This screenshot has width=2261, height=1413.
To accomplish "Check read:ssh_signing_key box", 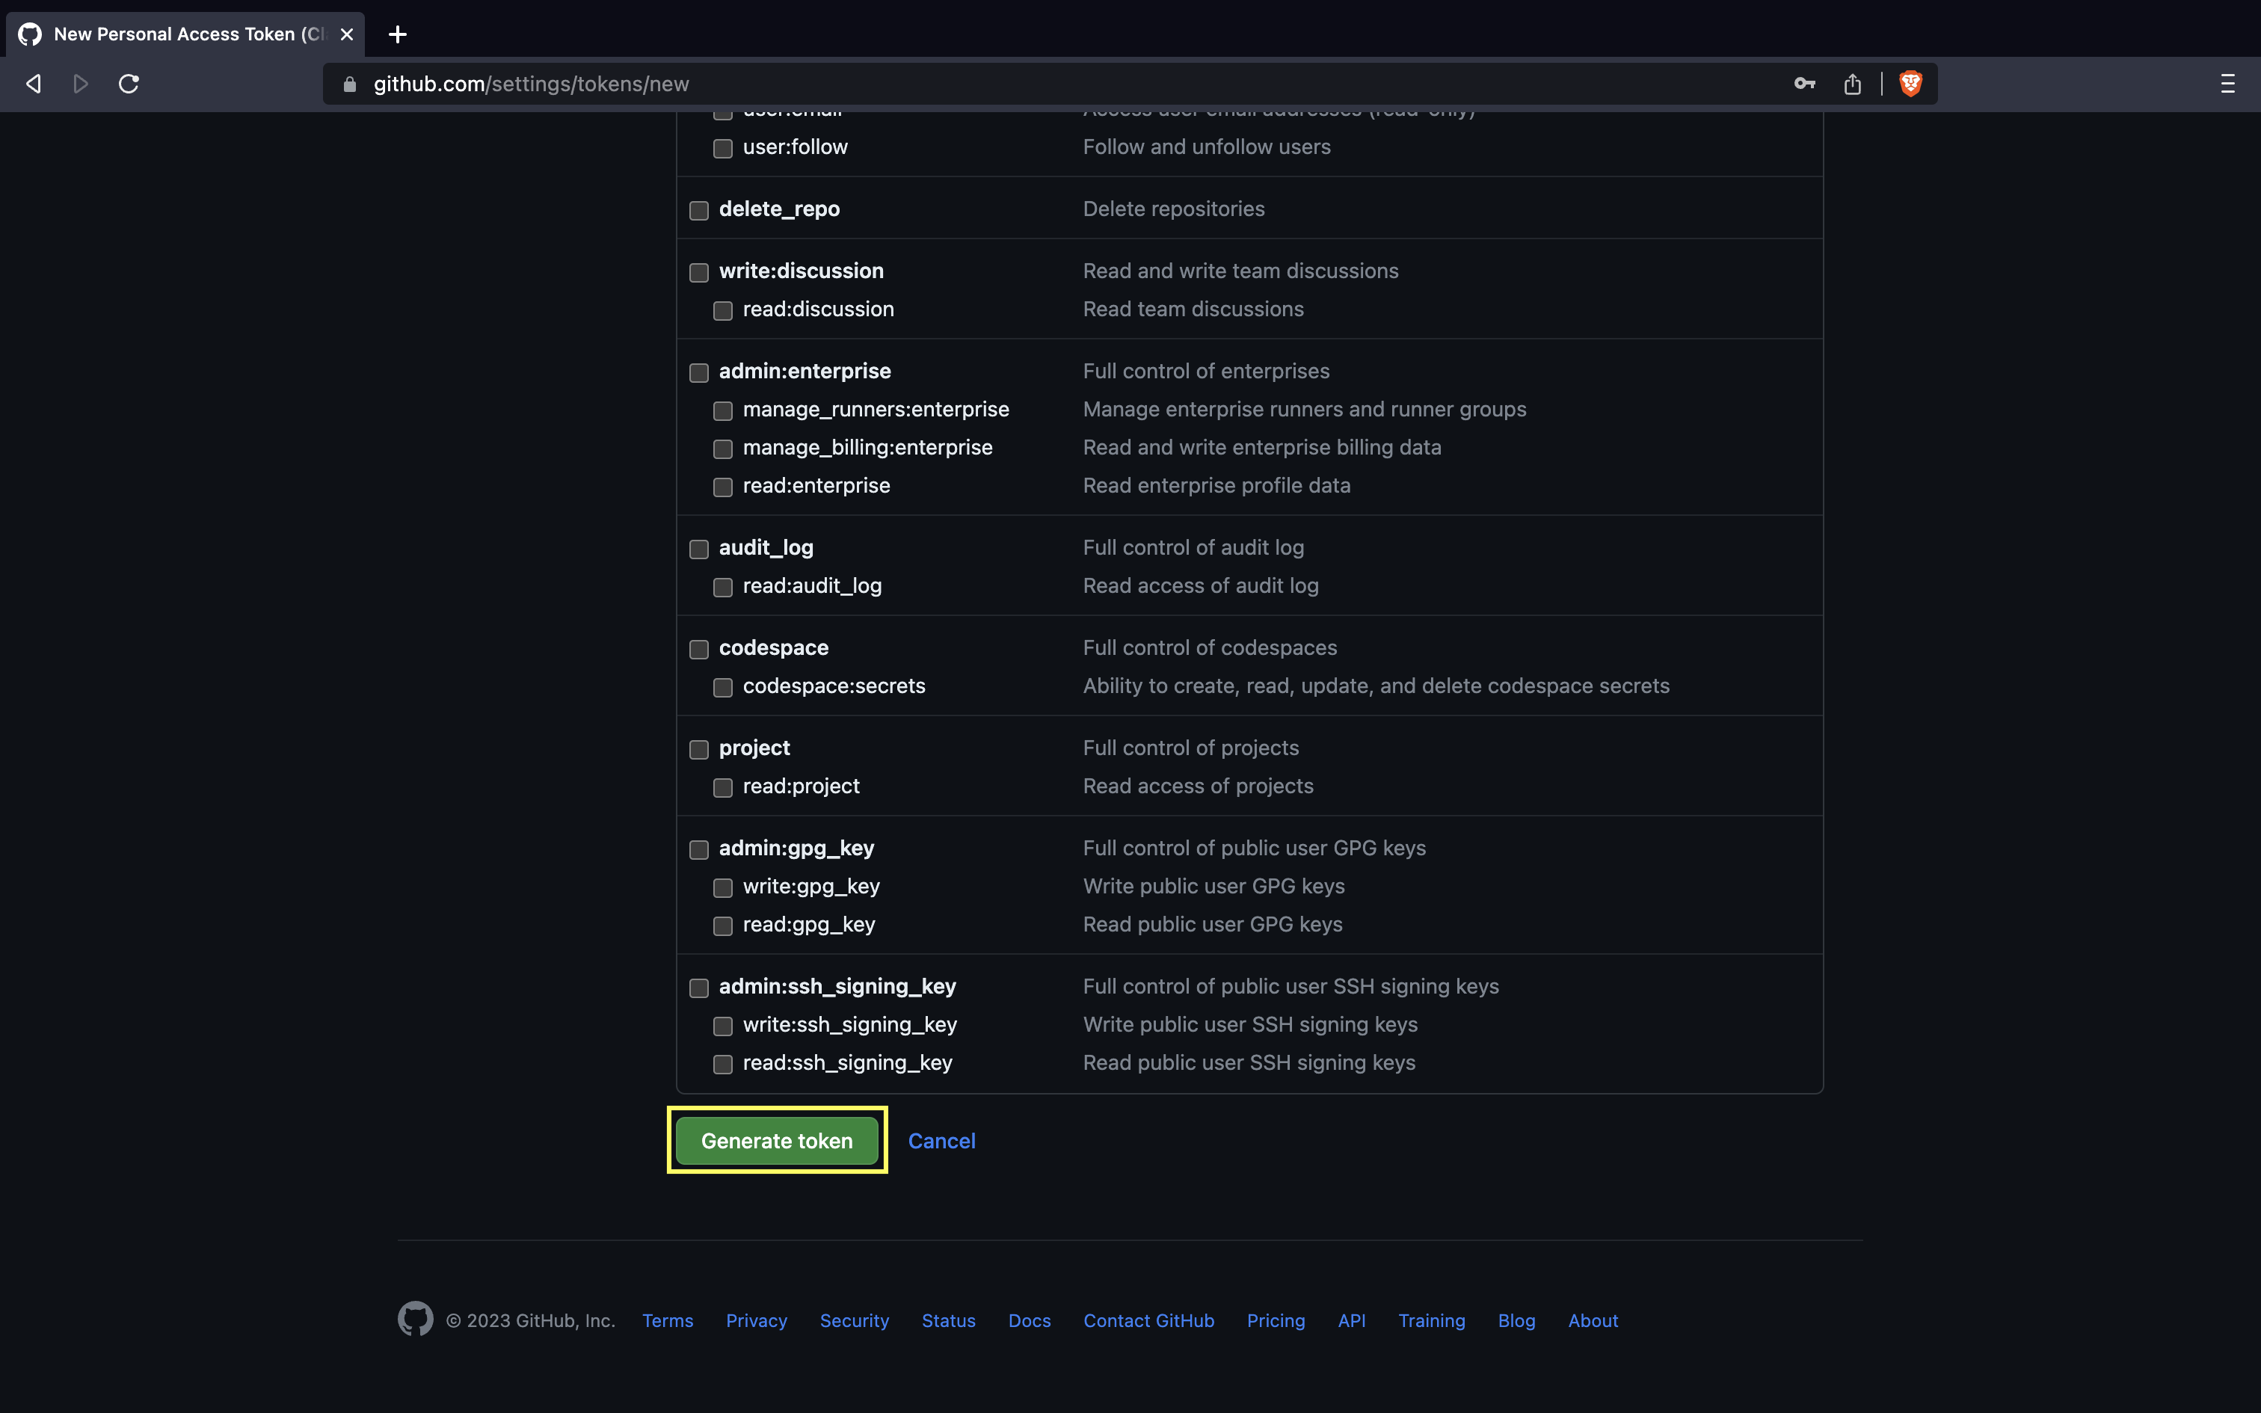I will (723, 1065).
